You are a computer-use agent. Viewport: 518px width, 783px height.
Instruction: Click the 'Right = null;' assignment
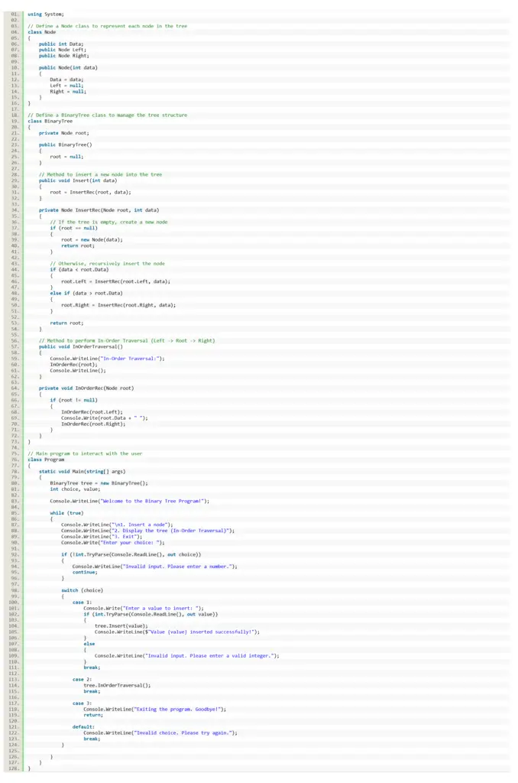pyautogui.click(x=68, y=92)
